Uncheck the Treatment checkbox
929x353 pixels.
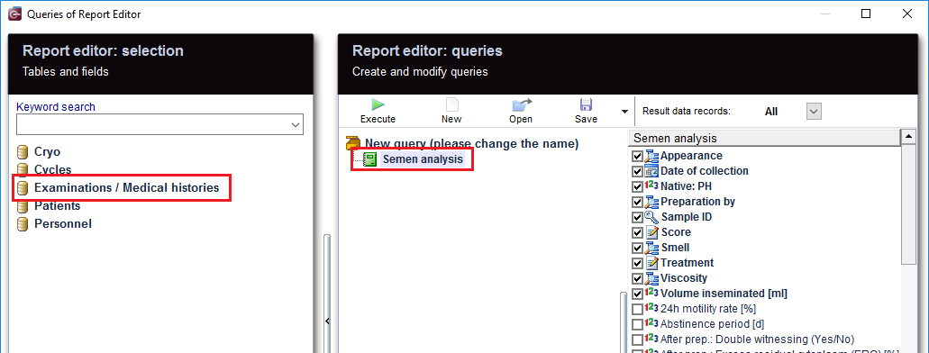coord(637,263)
